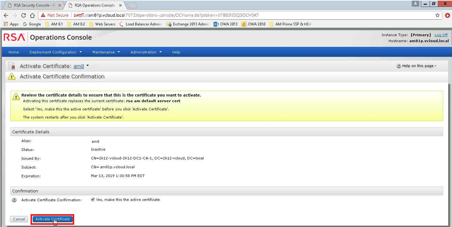The height and width of the screenshot is (227, 452).
Task: Open the Exchange 2013 Admin bookmark
Action: [187, 24]
